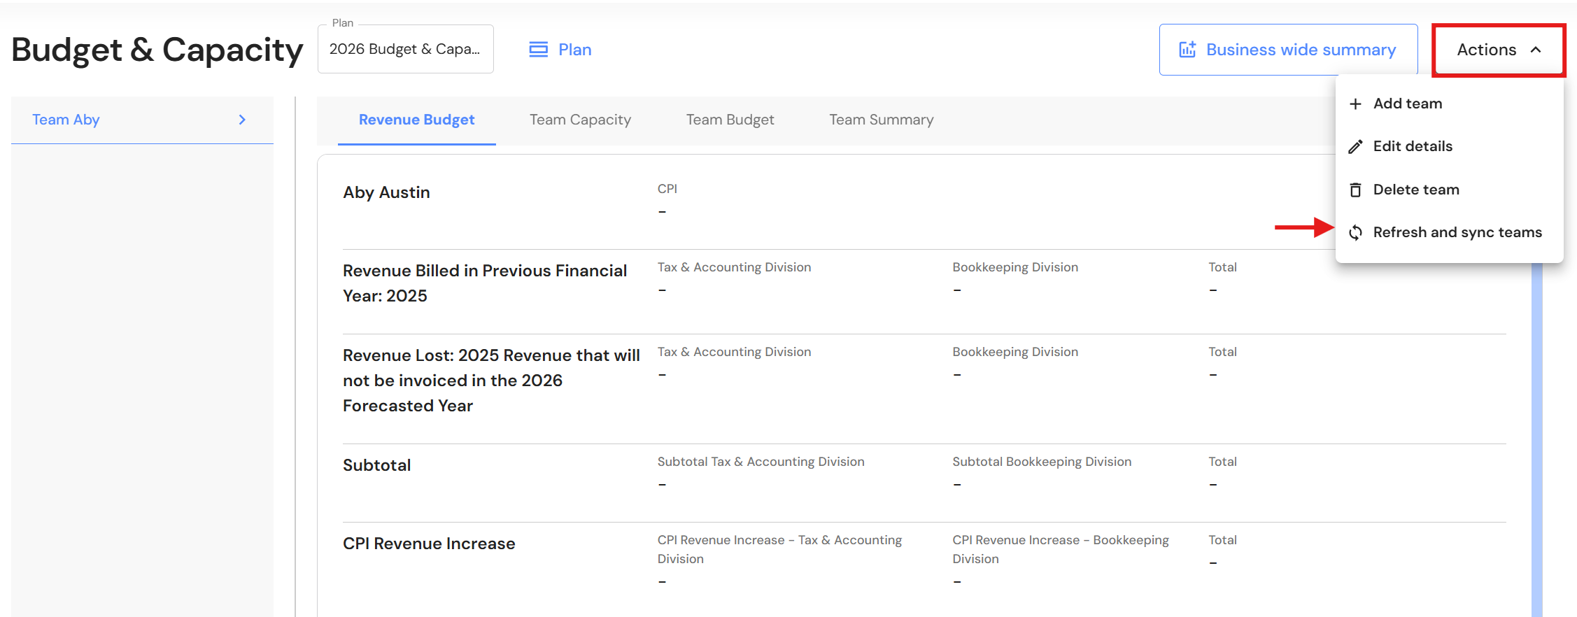Switch to the Team Capacity tab

tap(580, 120)
